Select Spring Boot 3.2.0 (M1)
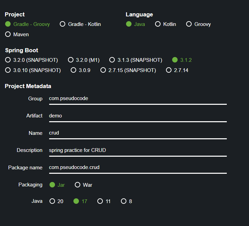Screen dimensions: 249x226 point(84,60)
